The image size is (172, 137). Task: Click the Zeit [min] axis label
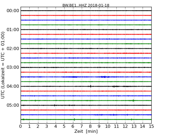(x=86, y=131)
